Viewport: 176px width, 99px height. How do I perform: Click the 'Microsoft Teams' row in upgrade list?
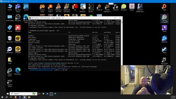pyautogui.click(x=74, y=41)
